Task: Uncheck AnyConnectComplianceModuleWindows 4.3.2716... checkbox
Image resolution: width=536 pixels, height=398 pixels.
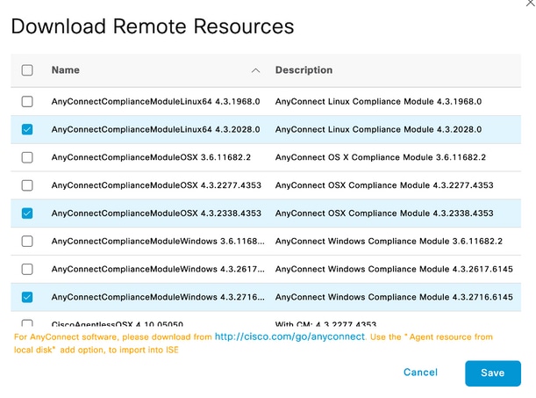Action: 27,297
